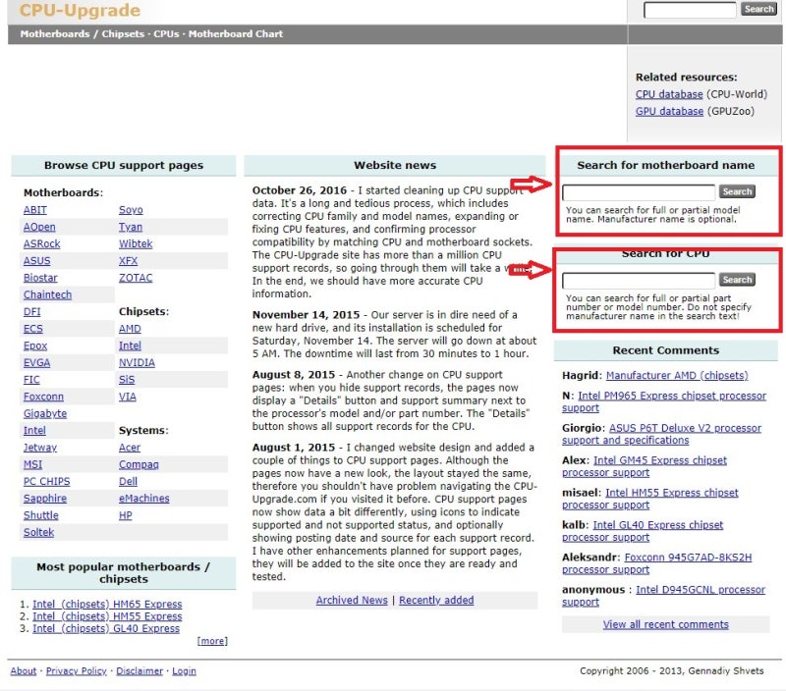Click the top header search input box
786x691 pixels.
pos(690,10)
